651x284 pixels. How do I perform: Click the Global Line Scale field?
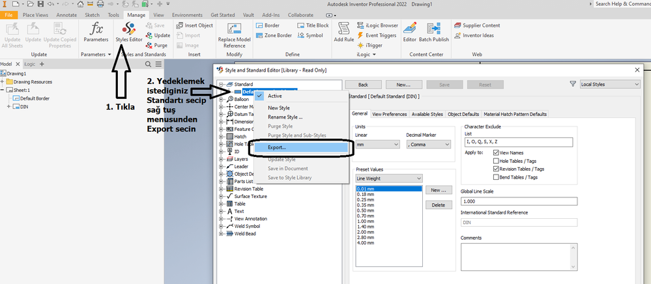click(519, 201)
